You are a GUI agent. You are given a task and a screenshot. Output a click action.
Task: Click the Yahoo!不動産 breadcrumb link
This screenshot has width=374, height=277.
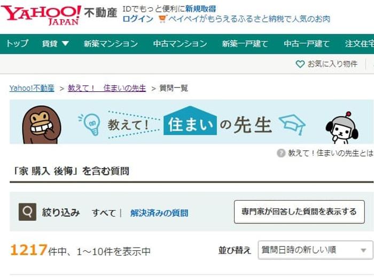coord(32,88)
